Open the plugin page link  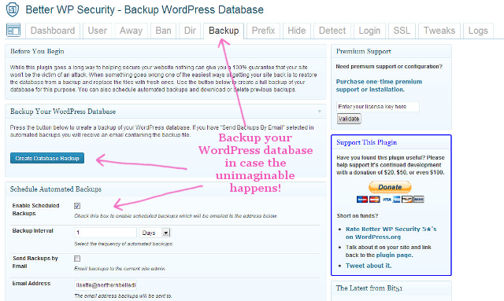(x=395, y=255)
